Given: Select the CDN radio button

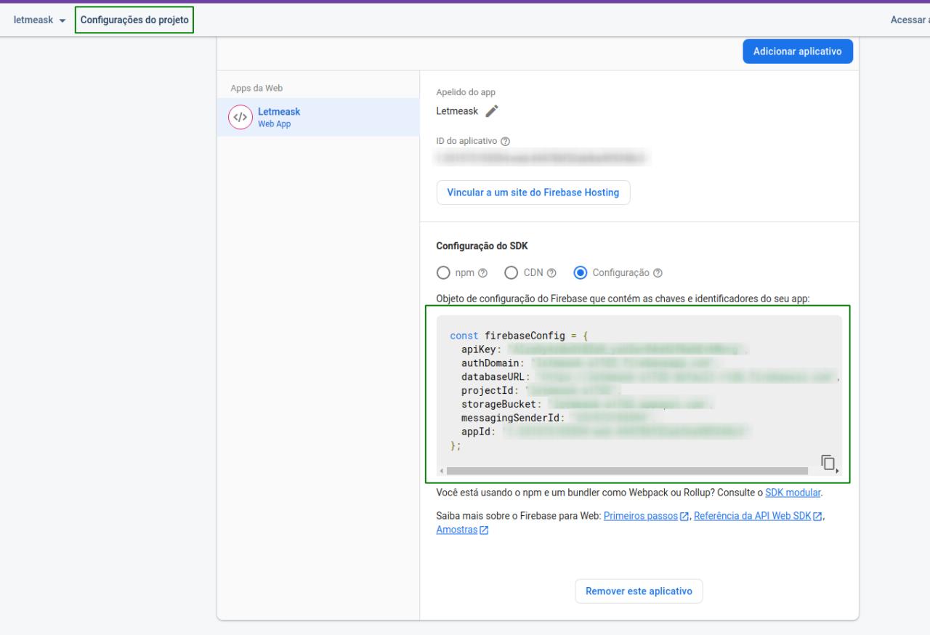Looking at the screenshot, I should pyautogui.click(x=511, y=273).
